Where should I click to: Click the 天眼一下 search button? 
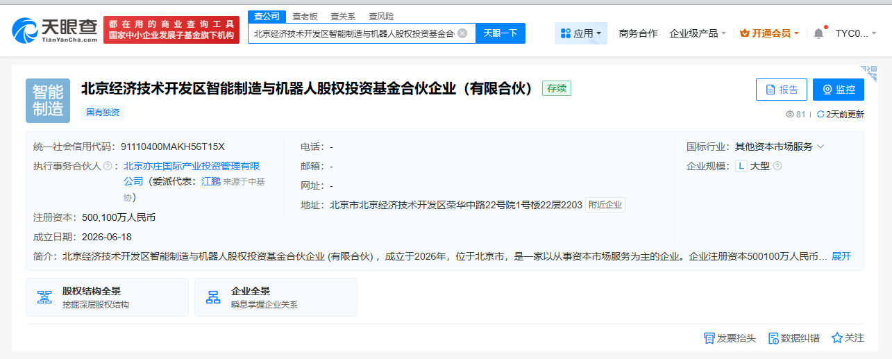pos(500,33)
